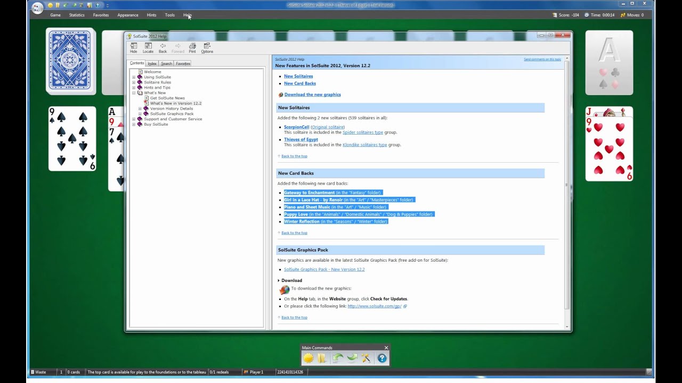Viewport: 682px width, 383px height.
Task: Switch to the Index tab in Help
Action: coord(152,64)
